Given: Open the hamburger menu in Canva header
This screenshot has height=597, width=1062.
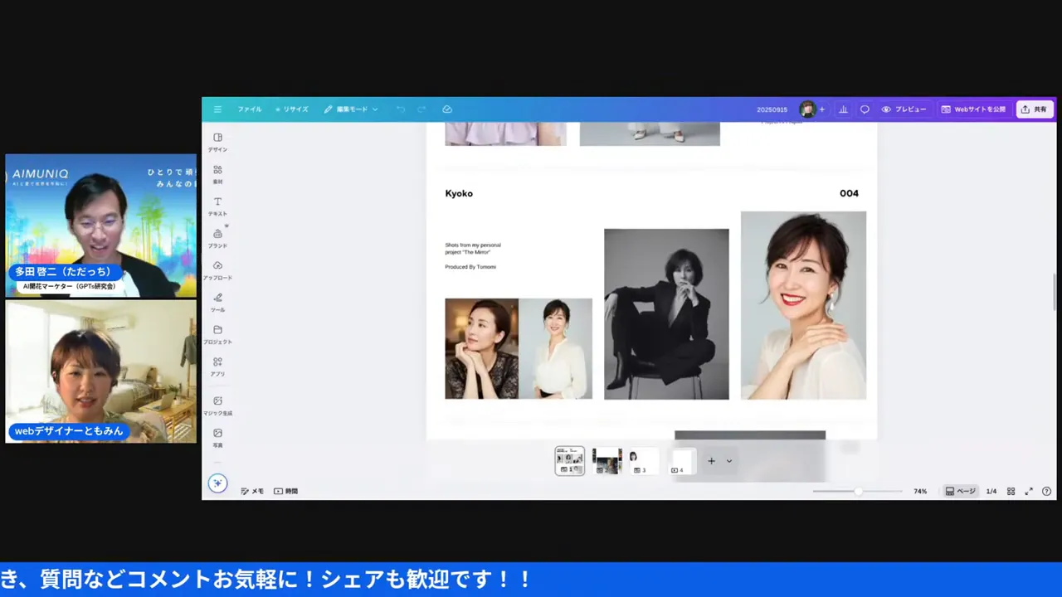Looking at the screenshot, I should pos(217,109).
